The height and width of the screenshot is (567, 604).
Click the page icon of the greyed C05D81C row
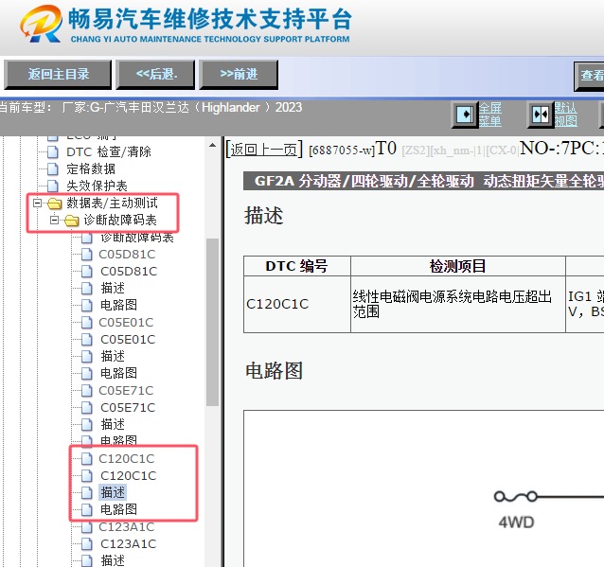[x=87, y=255]
